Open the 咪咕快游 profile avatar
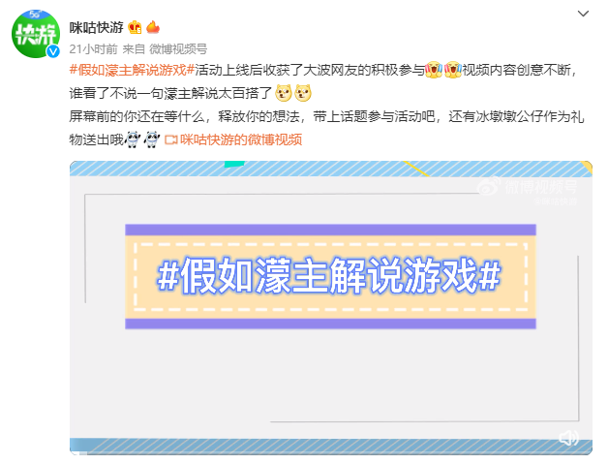608x464 pixels. (x=36, y=34)
